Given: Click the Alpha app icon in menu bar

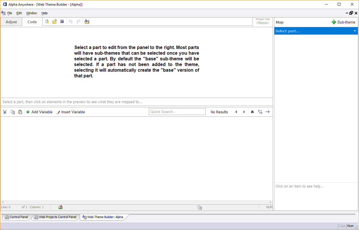Looking at the screenshot, I should coord(3,13).
